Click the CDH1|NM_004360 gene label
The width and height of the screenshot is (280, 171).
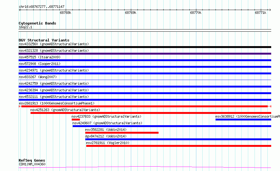point(32,164)
